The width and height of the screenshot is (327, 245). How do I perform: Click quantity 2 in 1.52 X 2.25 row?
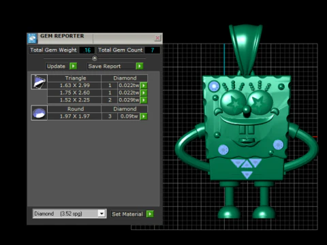(110, 100)
